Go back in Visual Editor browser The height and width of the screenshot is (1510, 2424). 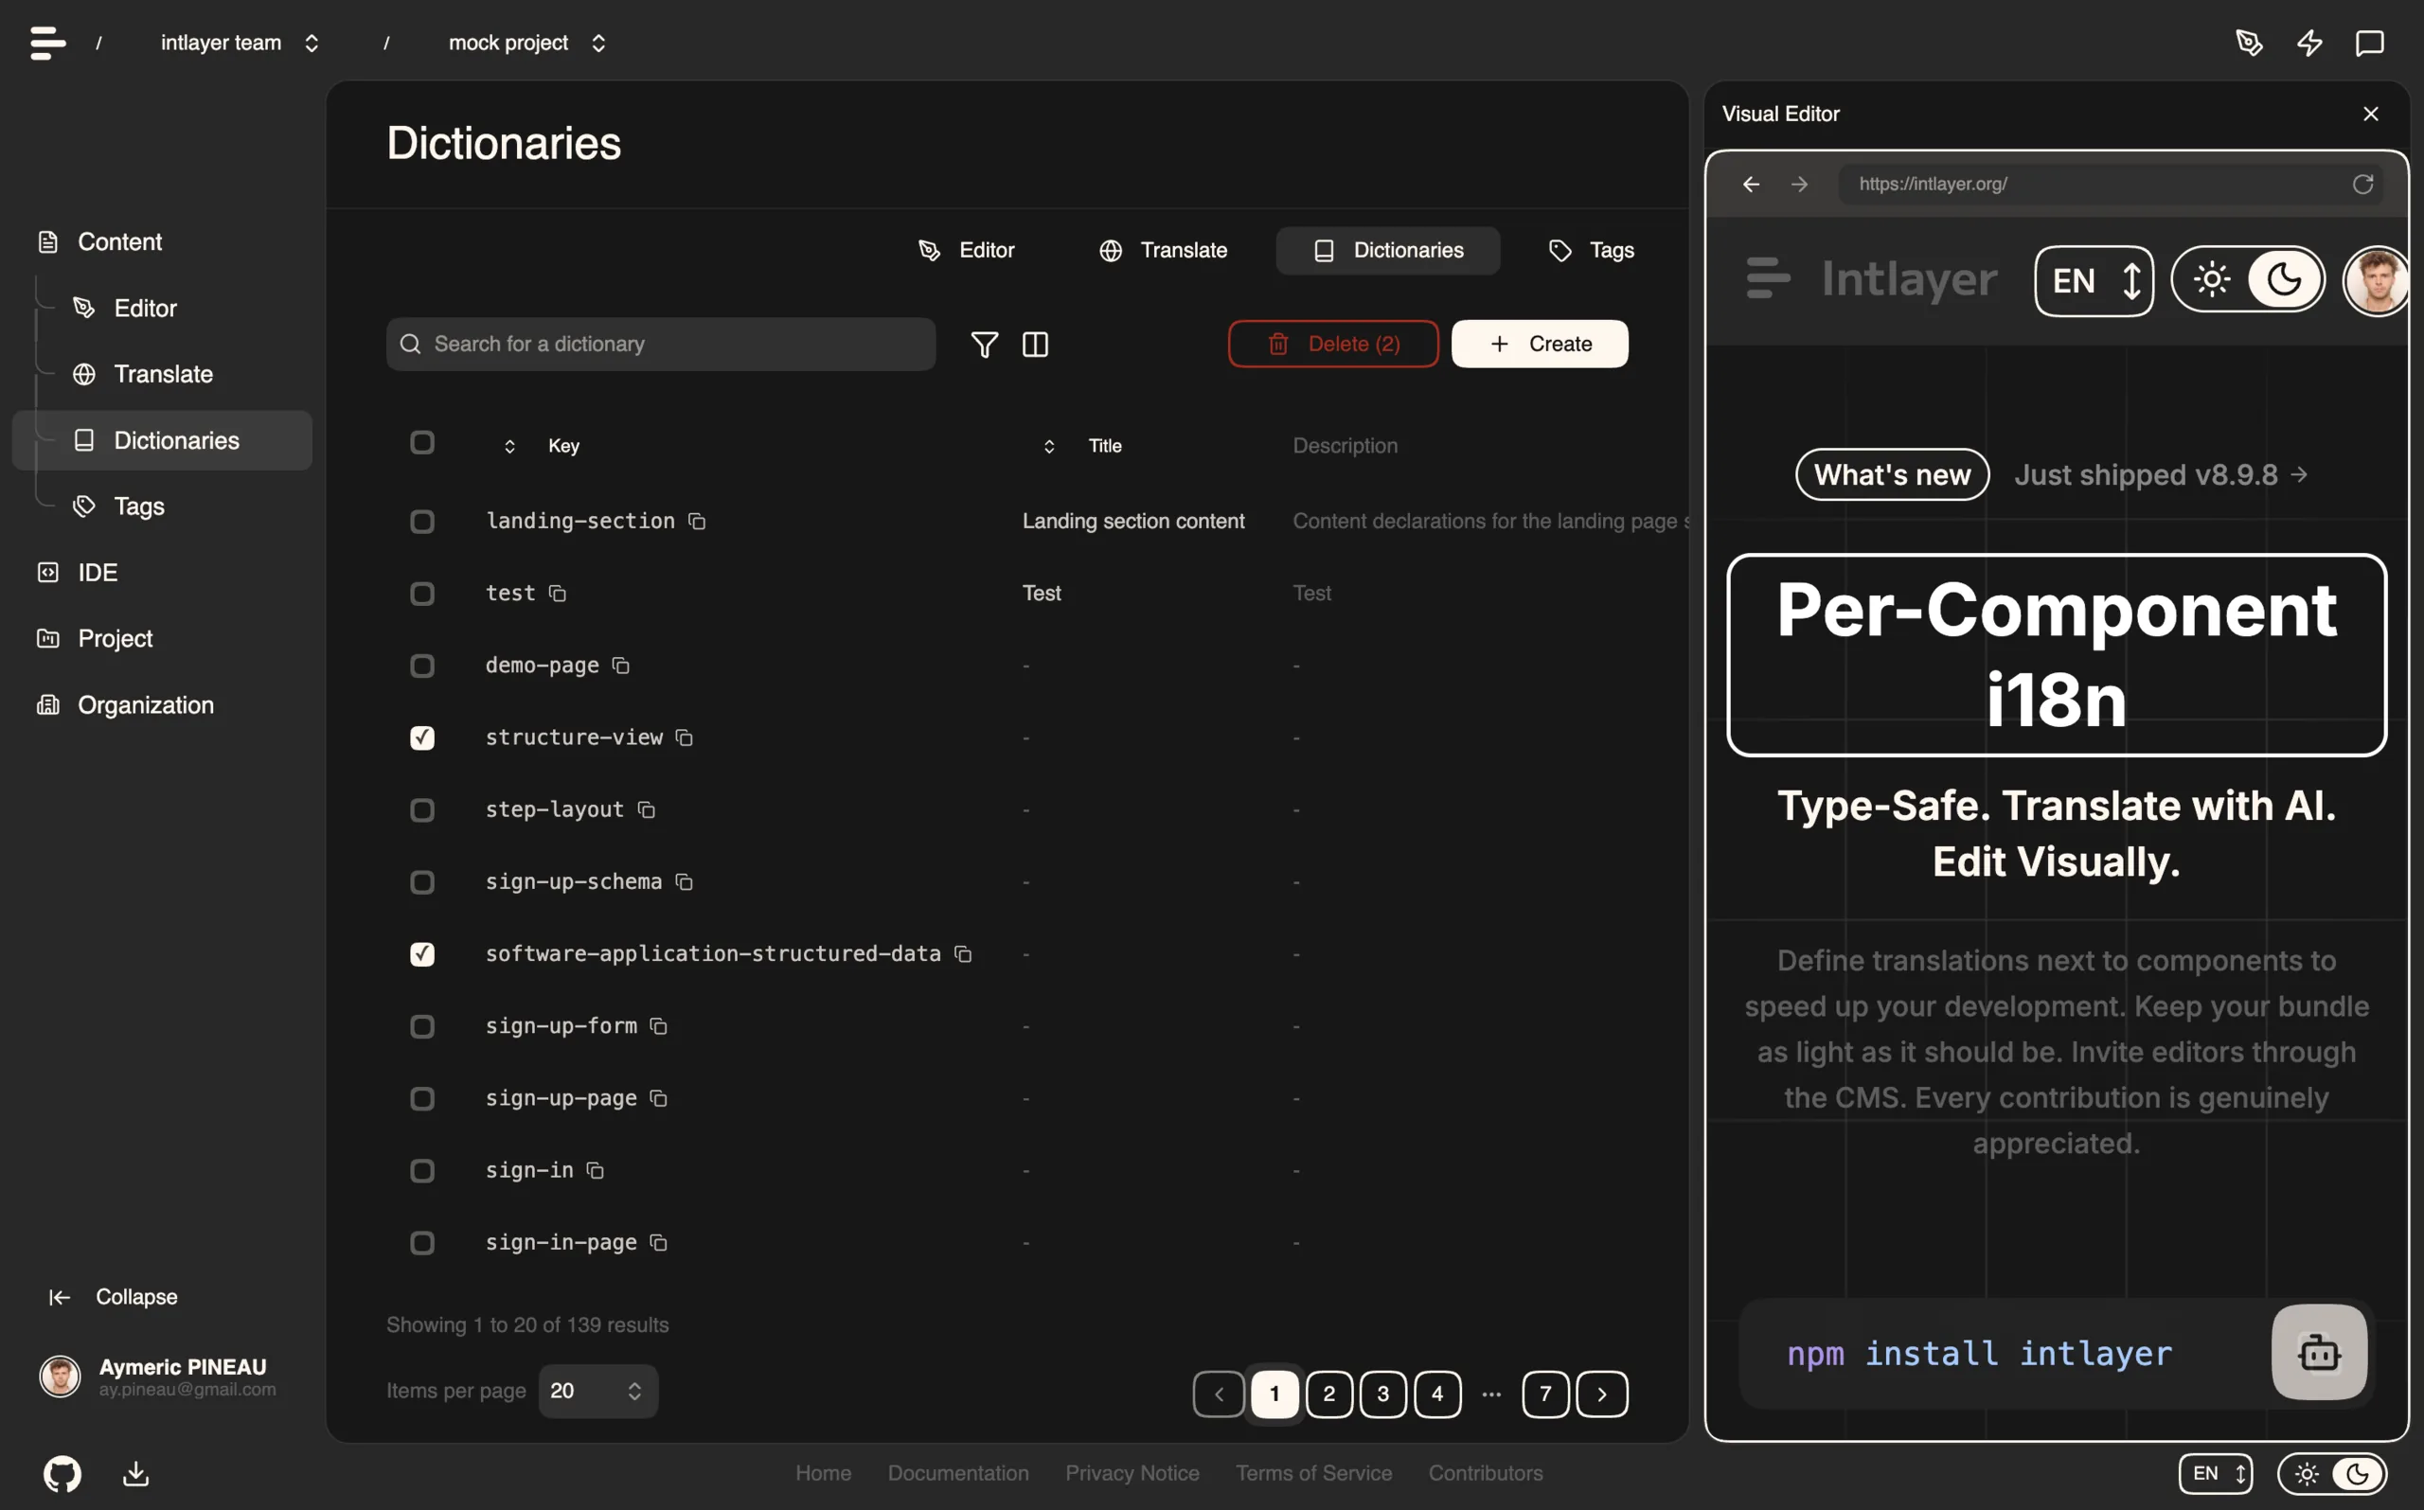pyautogui.click(x=1751, y=184)
